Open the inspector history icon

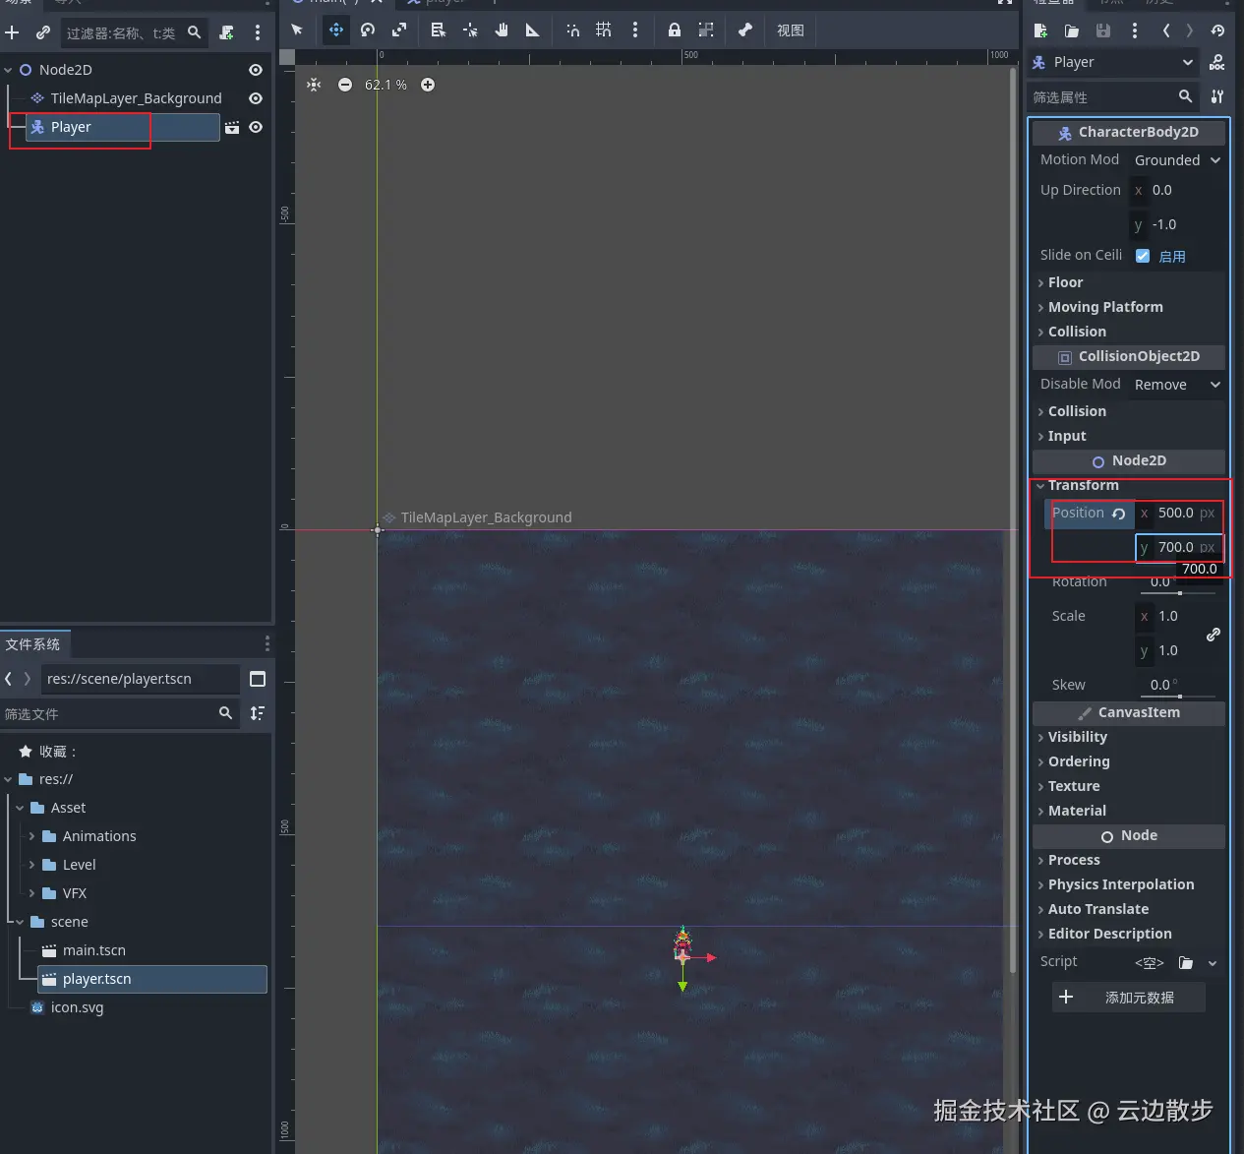point(1217,30)
